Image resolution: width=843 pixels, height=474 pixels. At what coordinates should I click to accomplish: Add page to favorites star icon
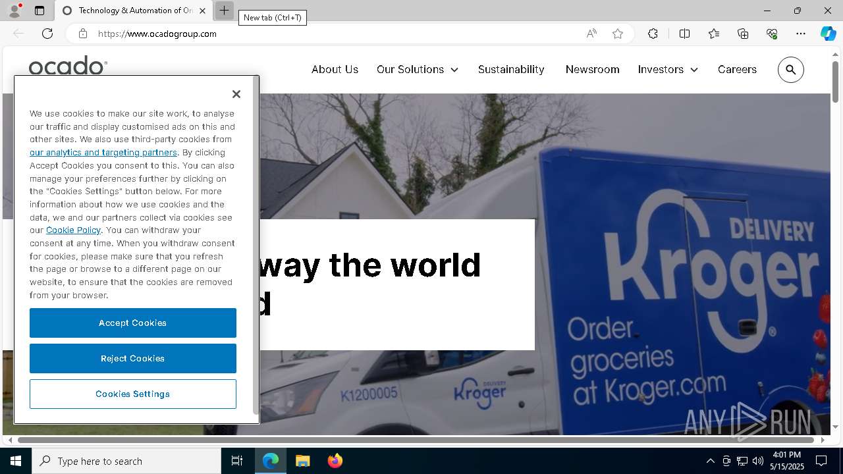pyautogui.click(x=618, y=34)
